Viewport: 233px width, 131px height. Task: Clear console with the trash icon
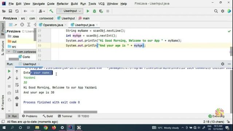coord(17,104)
